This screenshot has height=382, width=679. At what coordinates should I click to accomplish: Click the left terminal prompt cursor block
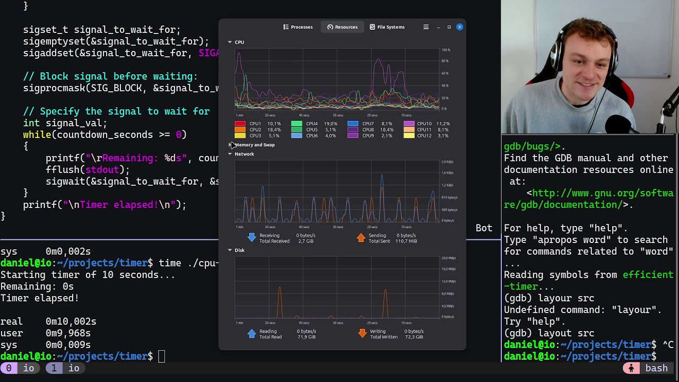[162, 357]
